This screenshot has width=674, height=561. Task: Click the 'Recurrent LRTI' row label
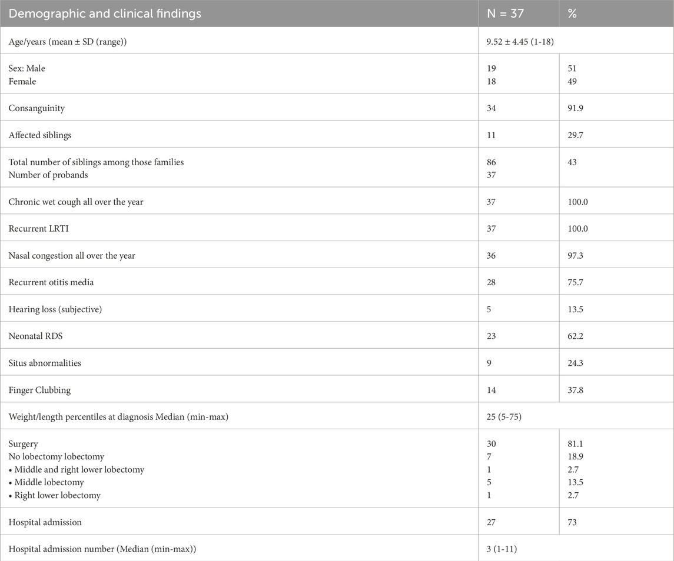pyautogui.click(x=38, y=229)
